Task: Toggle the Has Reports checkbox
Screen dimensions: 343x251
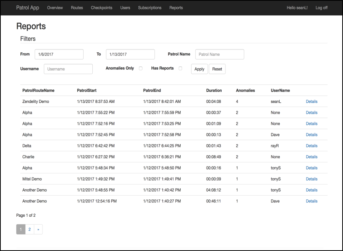Action: (180, 69)
